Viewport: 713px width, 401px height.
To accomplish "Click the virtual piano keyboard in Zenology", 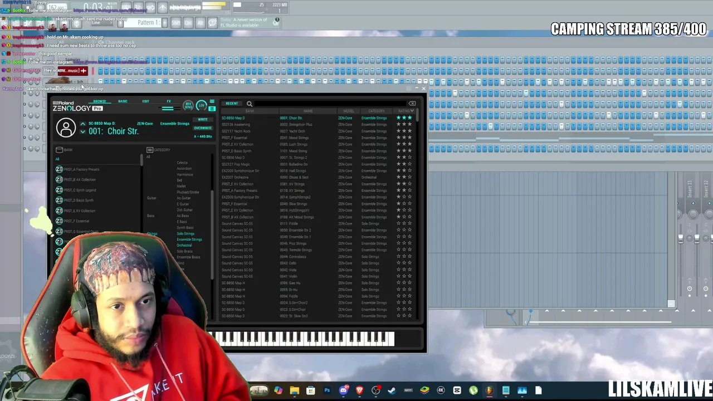I will 301,339.
